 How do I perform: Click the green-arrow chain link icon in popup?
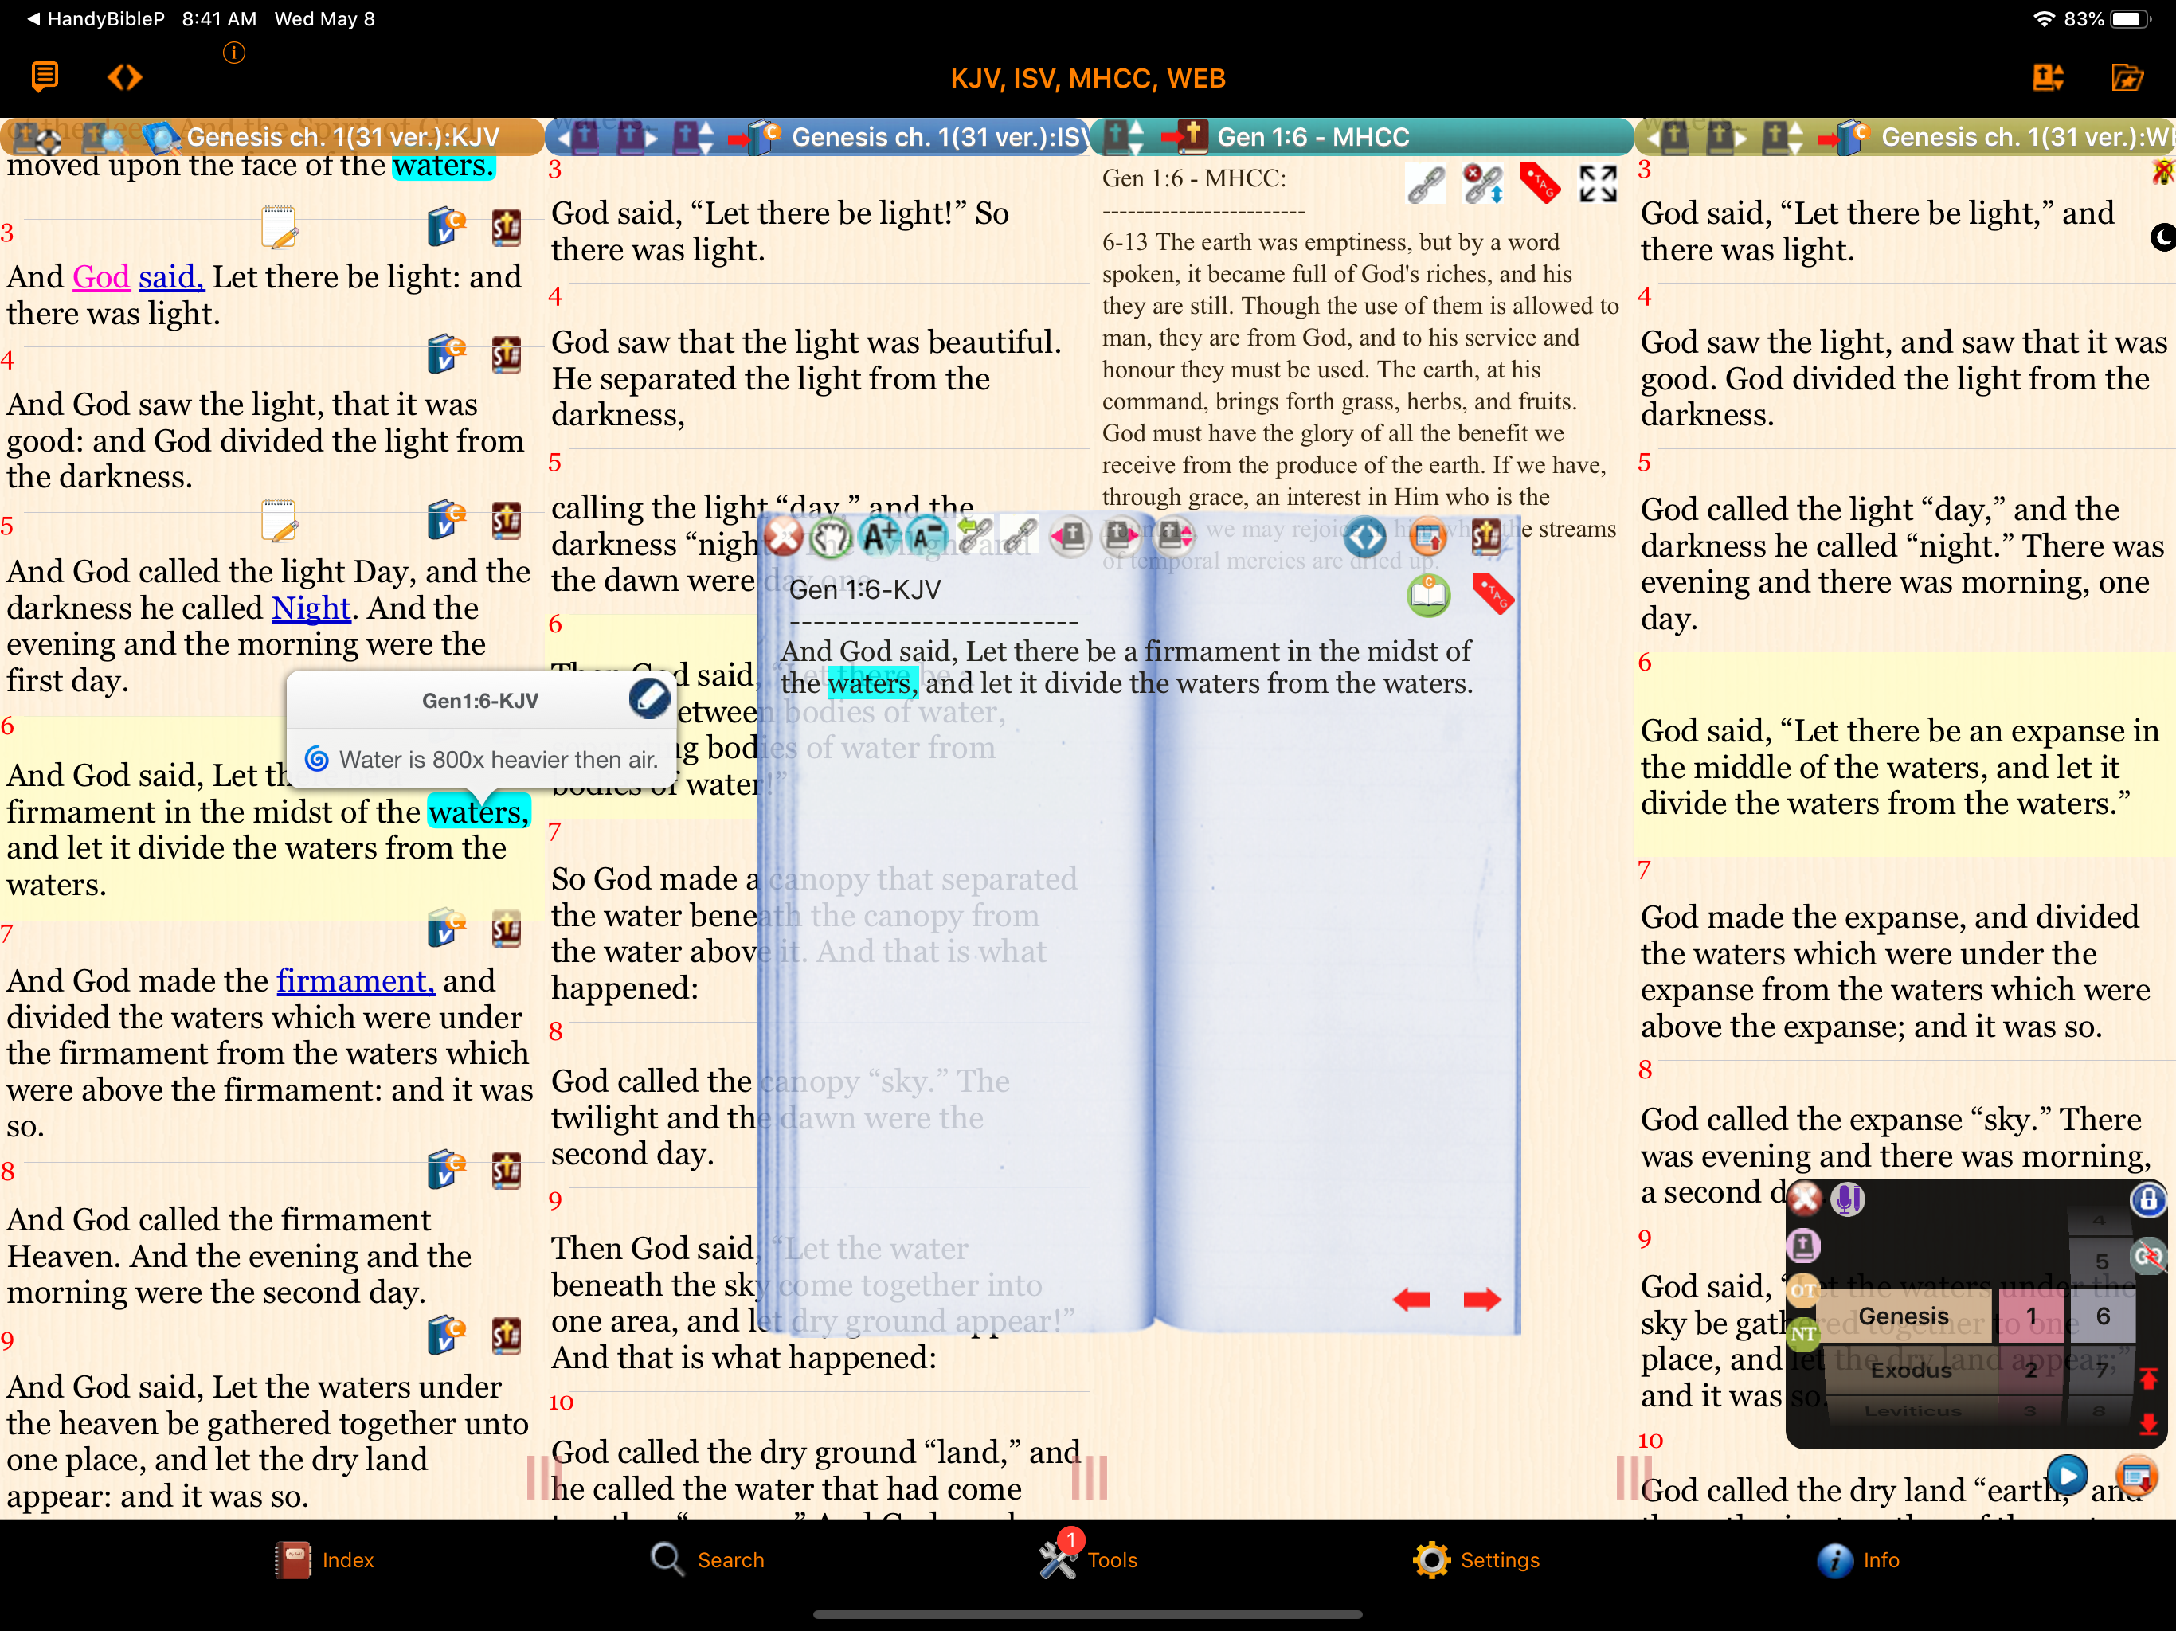coord(974,536)
